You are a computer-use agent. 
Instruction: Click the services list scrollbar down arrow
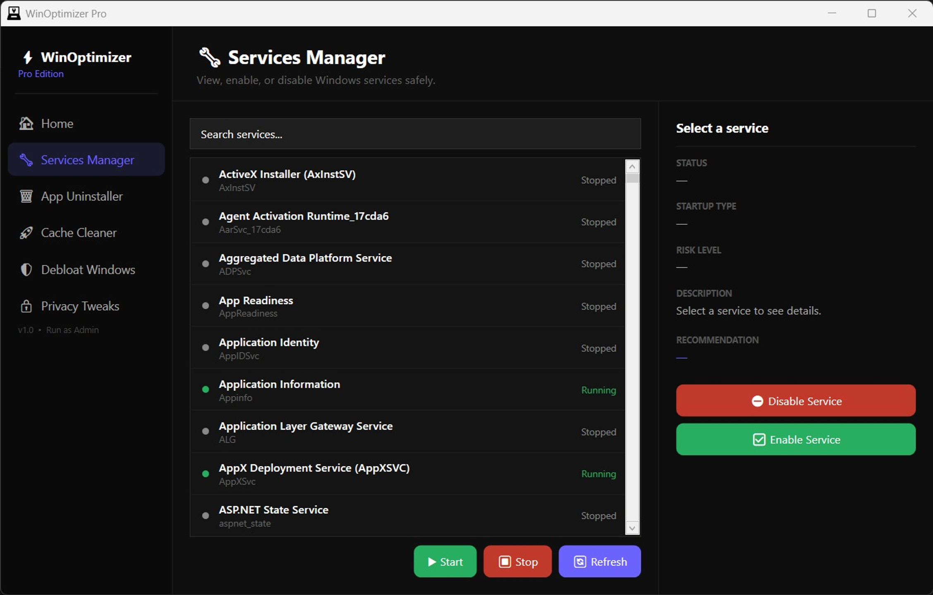click(x=632, y=528)
